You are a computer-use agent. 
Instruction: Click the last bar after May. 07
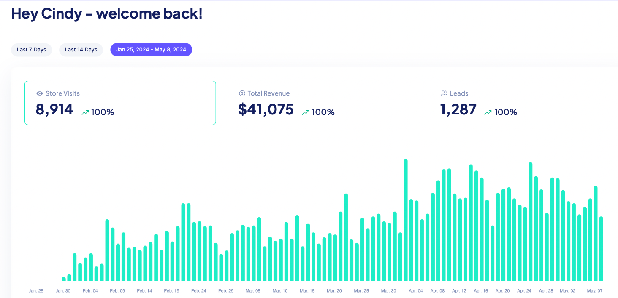coord(601,249)
